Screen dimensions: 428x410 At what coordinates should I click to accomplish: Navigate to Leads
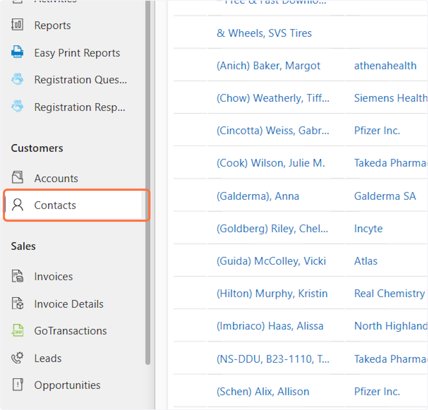tap(48, 358)
